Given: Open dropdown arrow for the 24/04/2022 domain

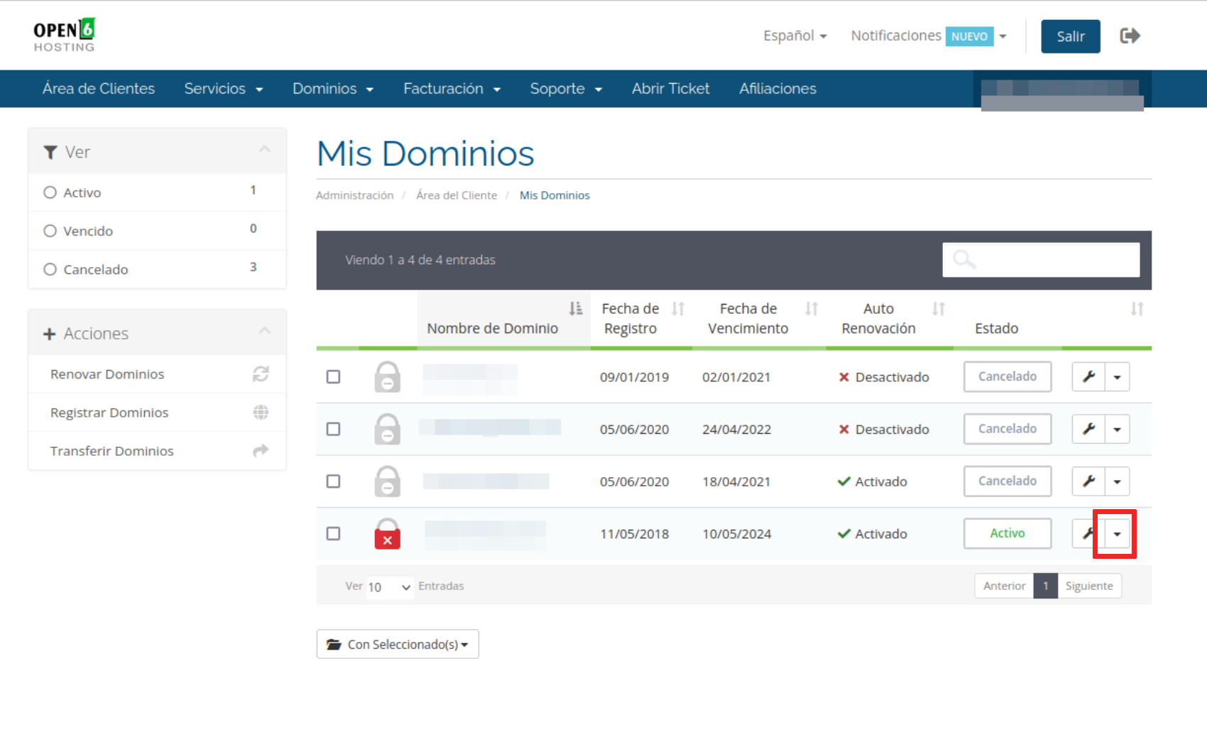Looking at the screenshot, I should coord(1117,429).
